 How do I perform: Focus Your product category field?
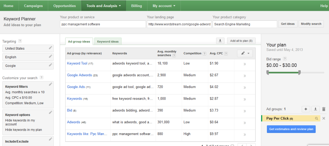[245, 24]
